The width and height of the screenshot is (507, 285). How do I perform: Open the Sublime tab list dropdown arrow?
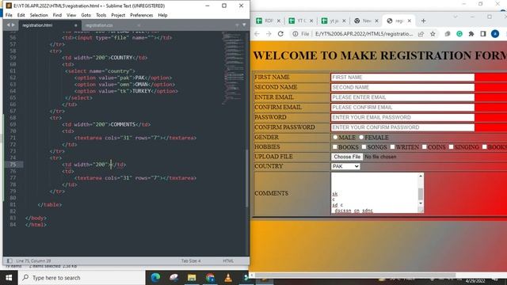[x=244, y=25]
